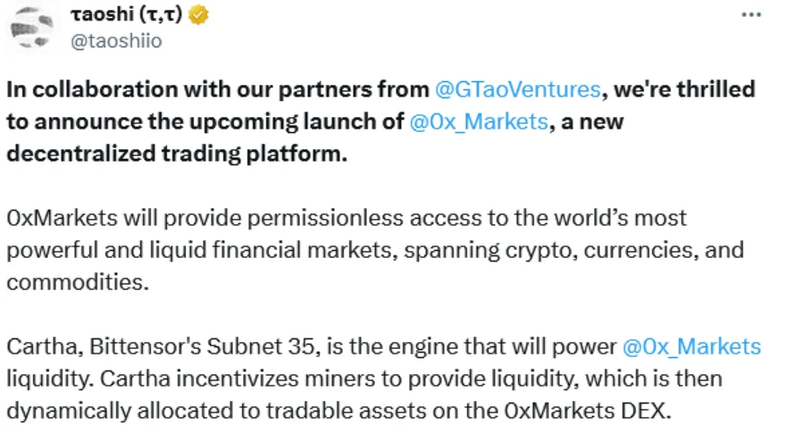
Task: Open taoshi's profile avatar picture
Action: [x=31, y=29]
